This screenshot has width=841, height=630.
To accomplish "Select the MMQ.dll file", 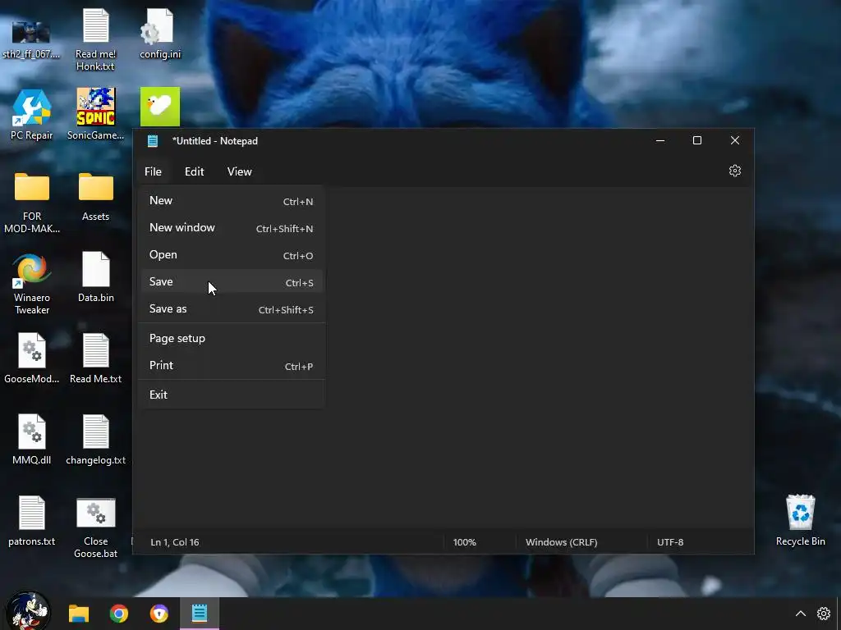I will [x=32, y=440].
